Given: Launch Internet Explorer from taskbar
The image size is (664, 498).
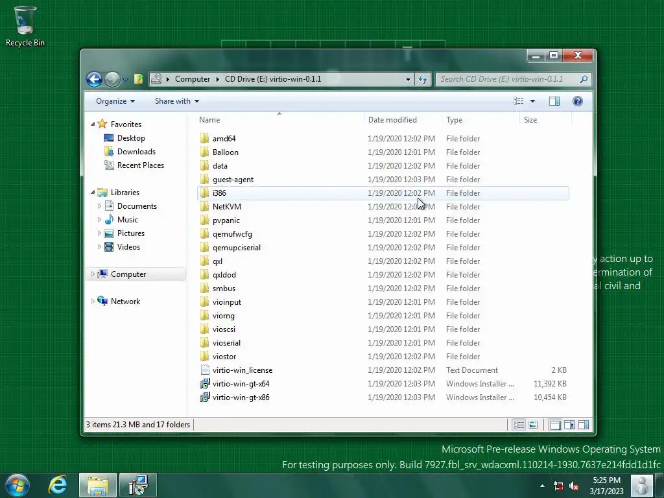Looking at the screenshot, I should [58, 485].
